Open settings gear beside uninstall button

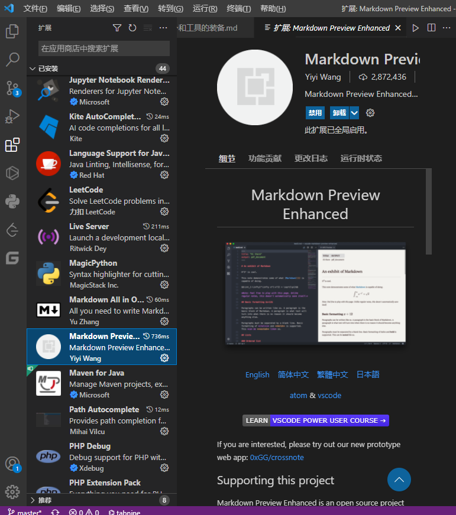coord(370,113)
